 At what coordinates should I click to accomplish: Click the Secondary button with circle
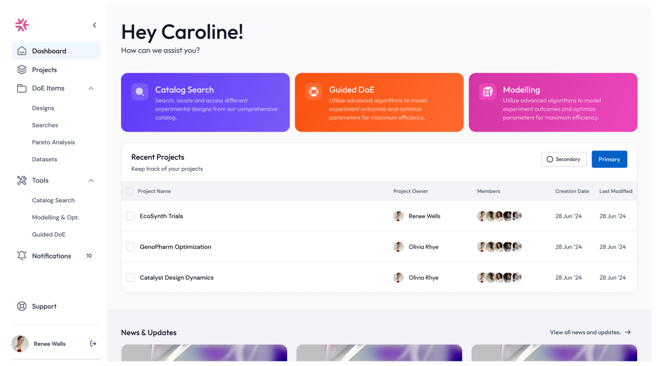[563, 159]
